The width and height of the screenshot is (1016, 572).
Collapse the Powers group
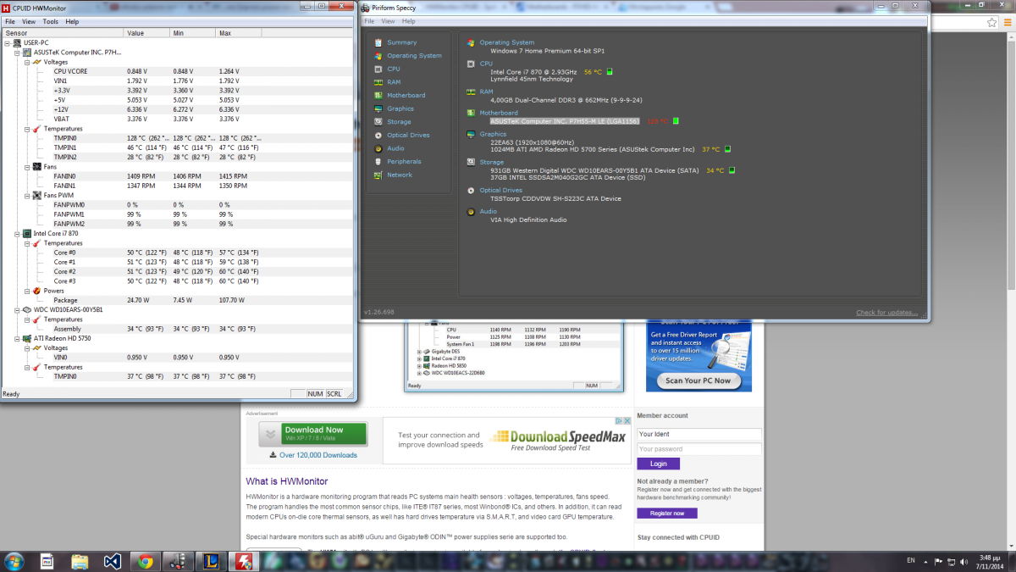(27, 291)
